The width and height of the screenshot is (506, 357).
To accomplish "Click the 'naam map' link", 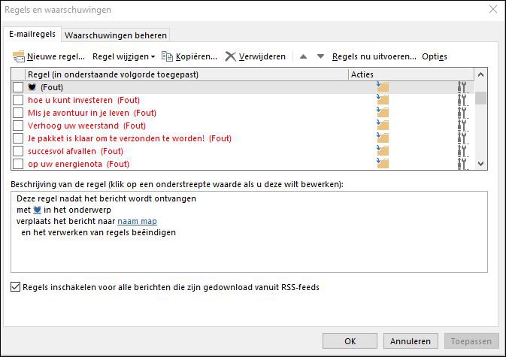I will [137, 221].
